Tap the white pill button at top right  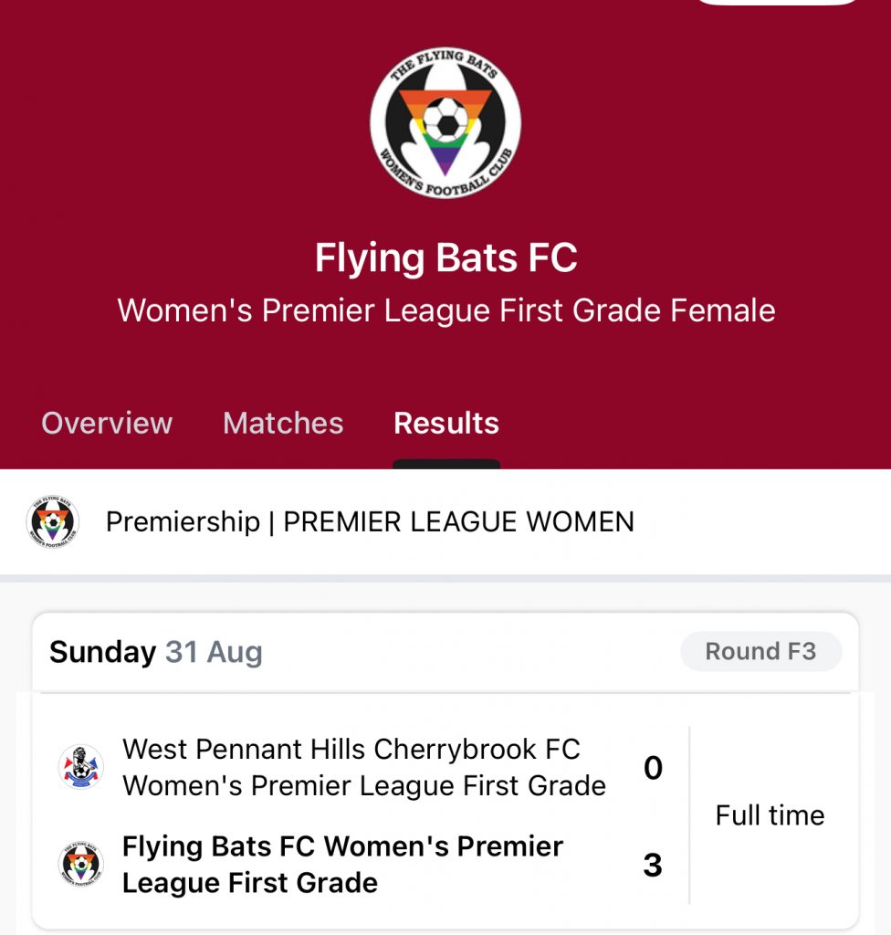pyautogui.click(x=777, y=3)
